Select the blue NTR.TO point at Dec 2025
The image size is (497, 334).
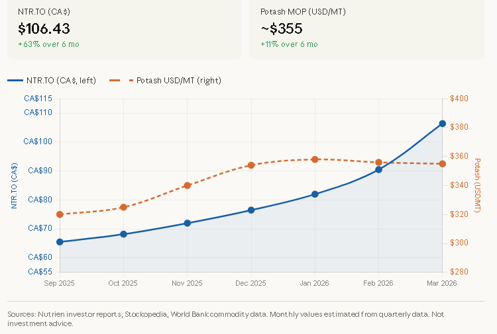[251, 210]
